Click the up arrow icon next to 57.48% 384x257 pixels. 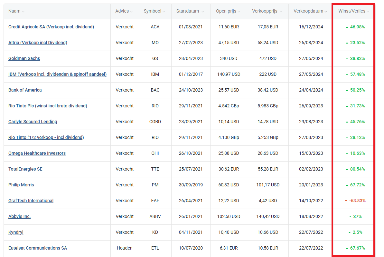[347, 74]
